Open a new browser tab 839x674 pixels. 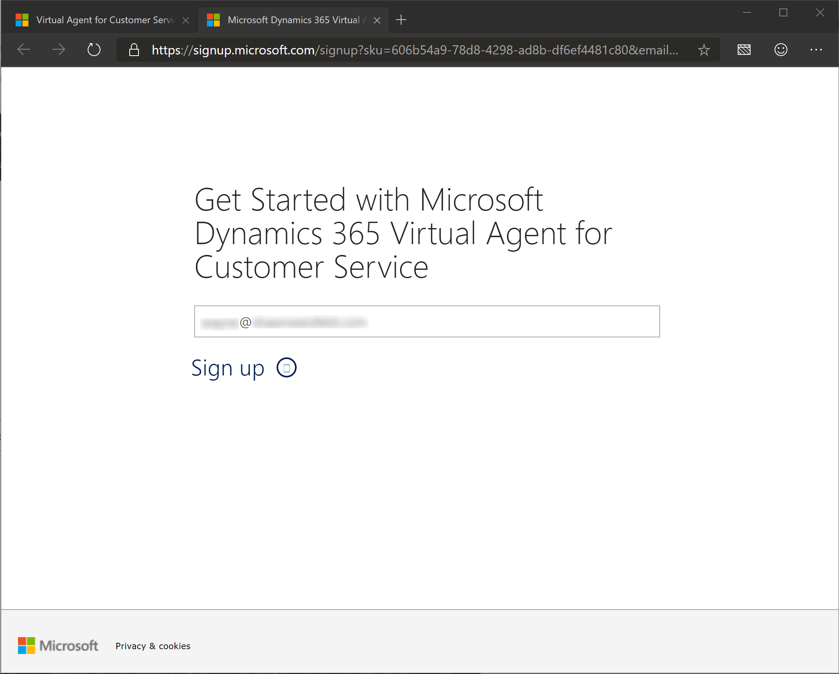[x=401, y=20]
